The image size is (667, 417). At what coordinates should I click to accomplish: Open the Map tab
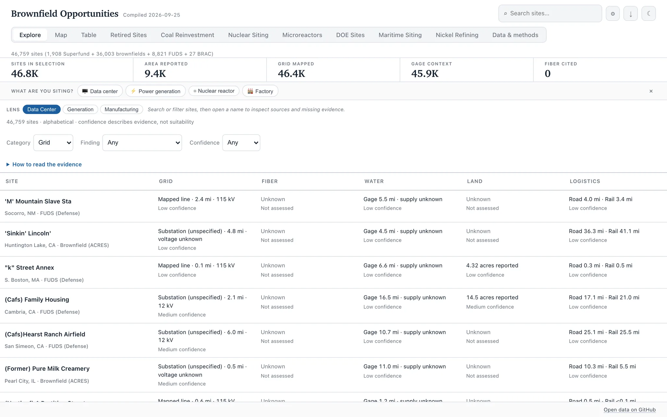61,35
